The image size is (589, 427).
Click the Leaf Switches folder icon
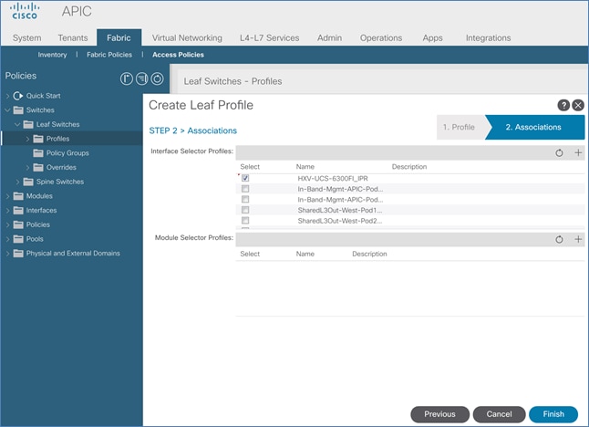point(28,124)
